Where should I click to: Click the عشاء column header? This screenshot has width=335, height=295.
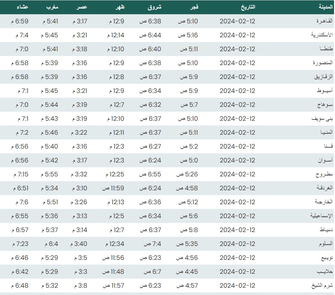pyautogui.click(x=22, y=7)
